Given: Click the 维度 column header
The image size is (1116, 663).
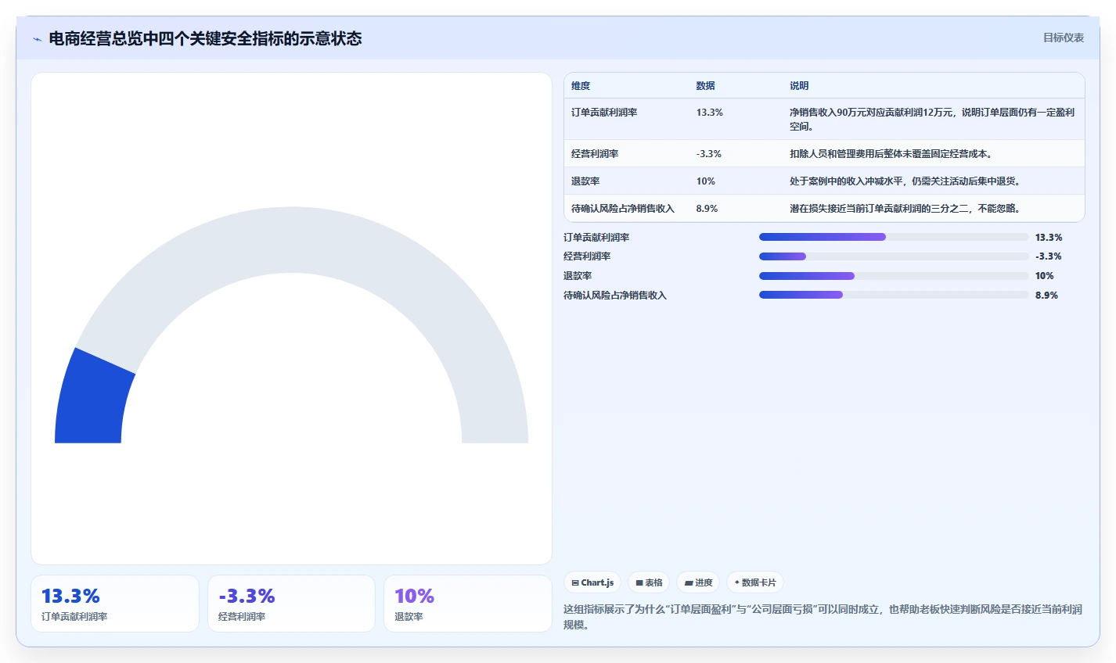Looking at the screenshot, I should [x=581, y=86].
